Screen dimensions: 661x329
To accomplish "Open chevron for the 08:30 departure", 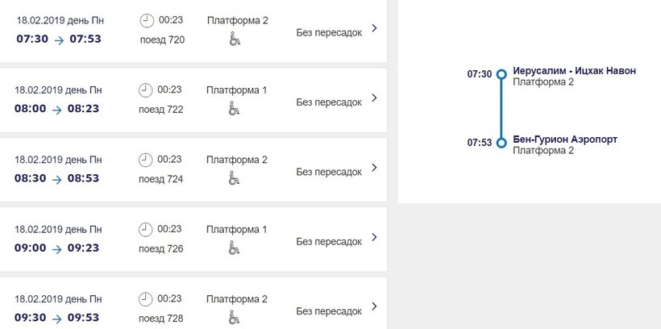I will click(374, 168).
